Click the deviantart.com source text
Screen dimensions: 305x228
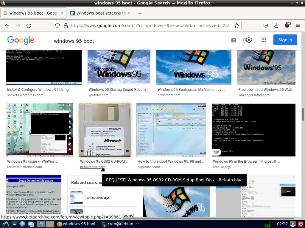[169, 95]
